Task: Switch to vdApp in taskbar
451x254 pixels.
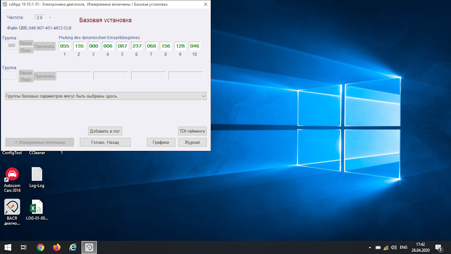Action: tap(89, 247)
